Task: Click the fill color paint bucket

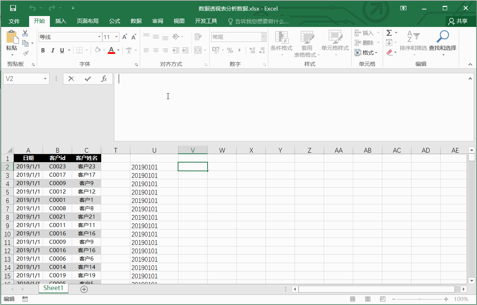Action: (97, 50)
